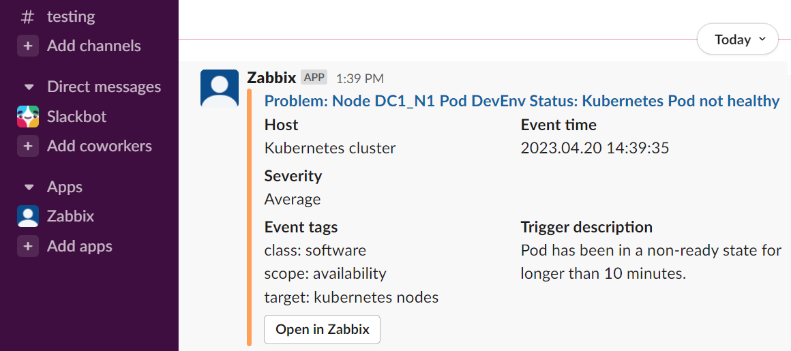Click the Zabbix app avatar in sidebar
791x351 pixels.
coord(28,216)
